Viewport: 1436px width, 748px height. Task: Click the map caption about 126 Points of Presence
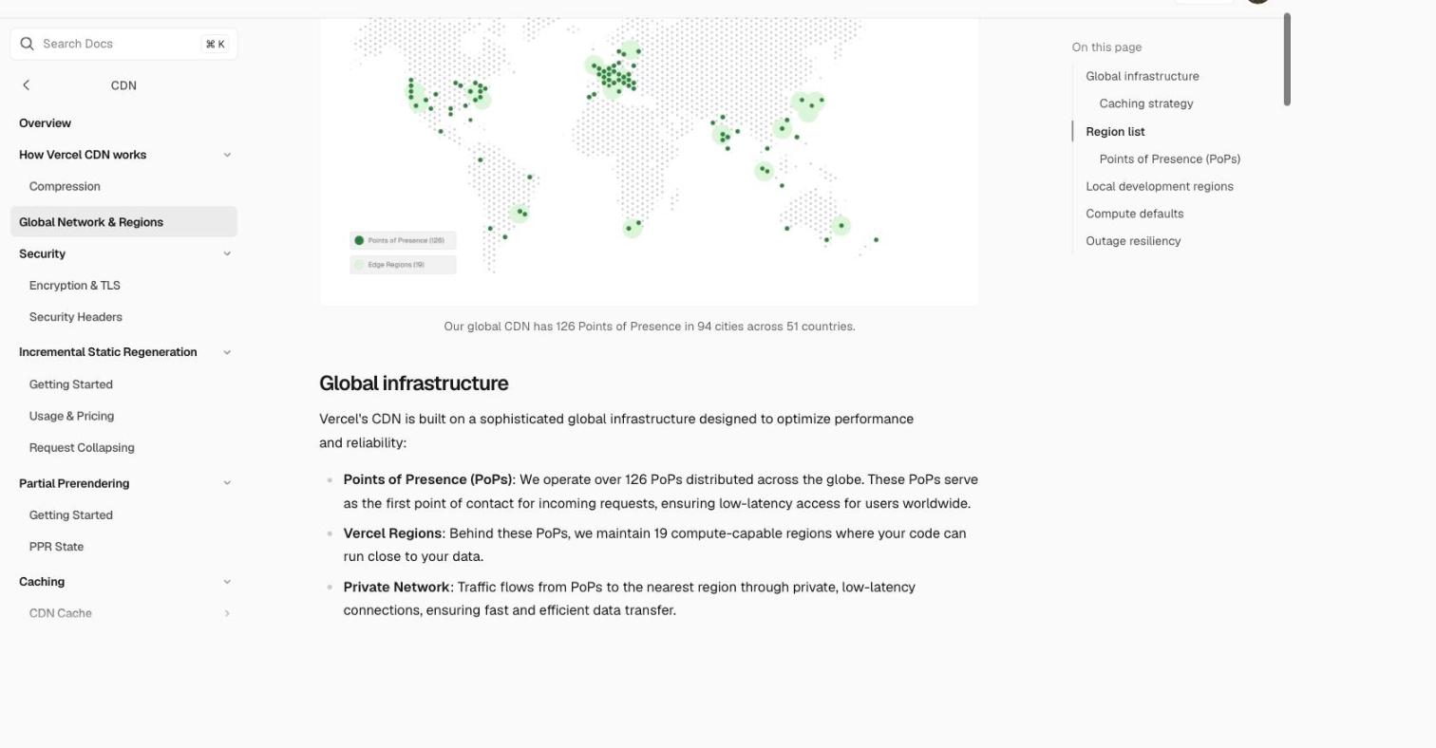(650, 327)
